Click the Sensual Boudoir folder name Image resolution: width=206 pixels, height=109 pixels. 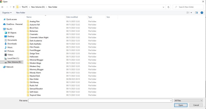pyautogui.click(x=36, y=89)
